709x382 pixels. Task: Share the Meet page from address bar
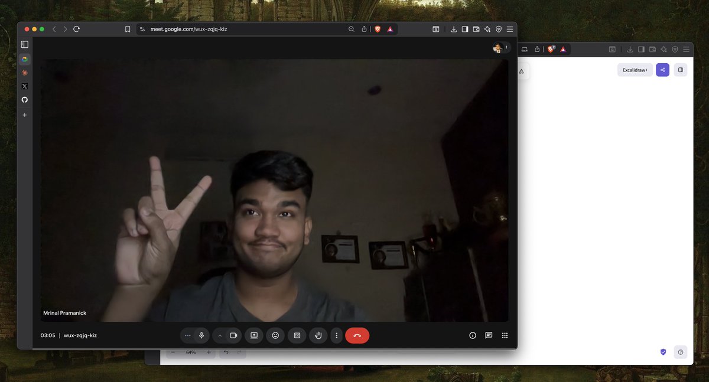click(364, 29)
